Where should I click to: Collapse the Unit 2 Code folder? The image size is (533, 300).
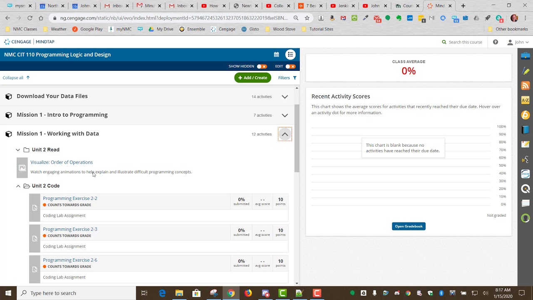point(18,186)
